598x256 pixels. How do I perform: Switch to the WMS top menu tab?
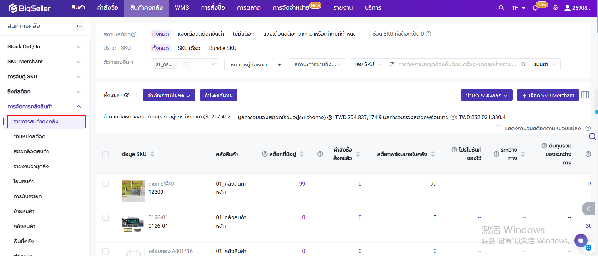click(x=182, y=8)
